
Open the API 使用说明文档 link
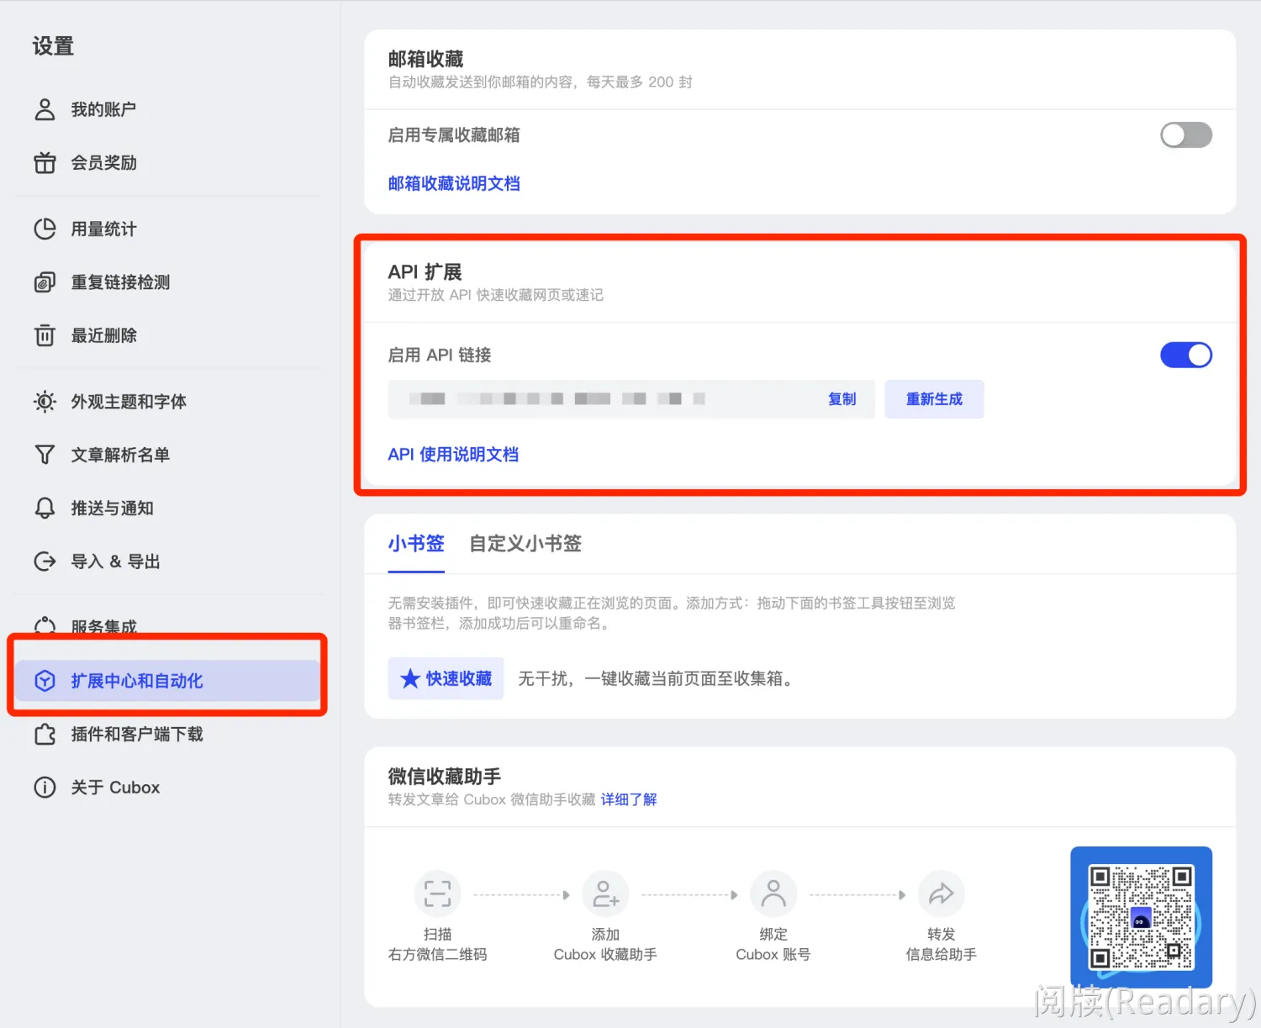pos(453,454)
